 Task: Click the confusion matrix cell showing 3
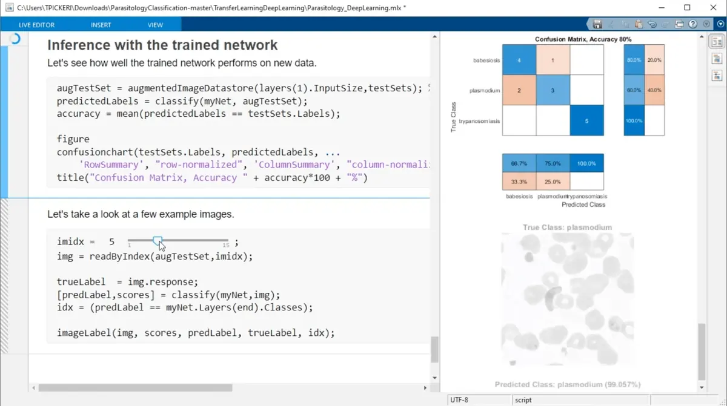coord(553,90)
